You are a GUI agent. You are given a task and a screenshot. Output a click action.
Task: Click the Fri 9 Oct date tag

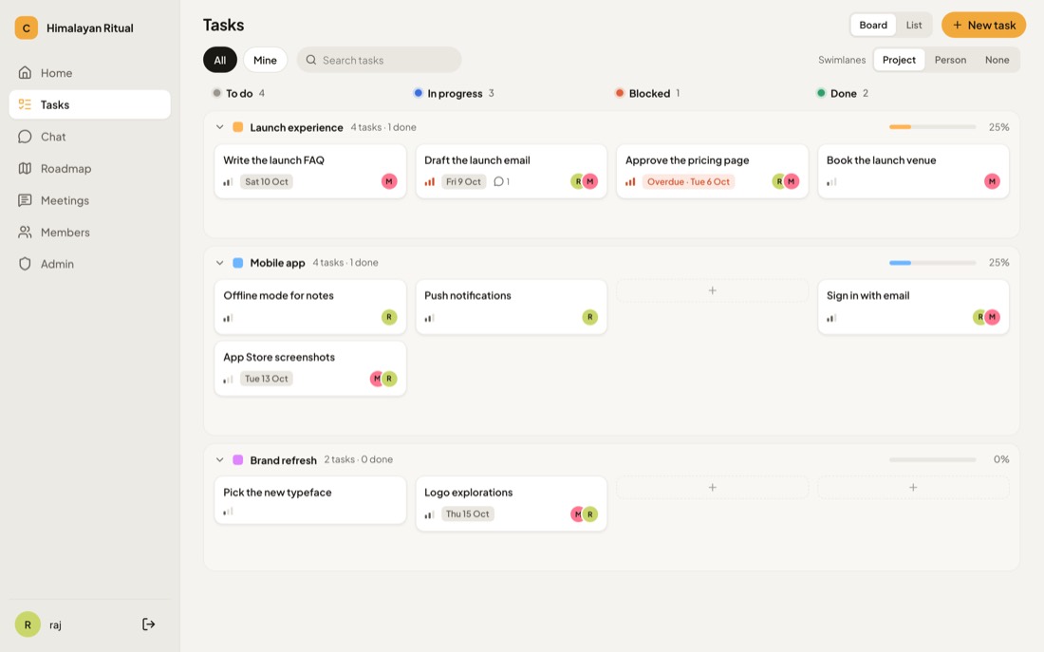coord(463,182)
